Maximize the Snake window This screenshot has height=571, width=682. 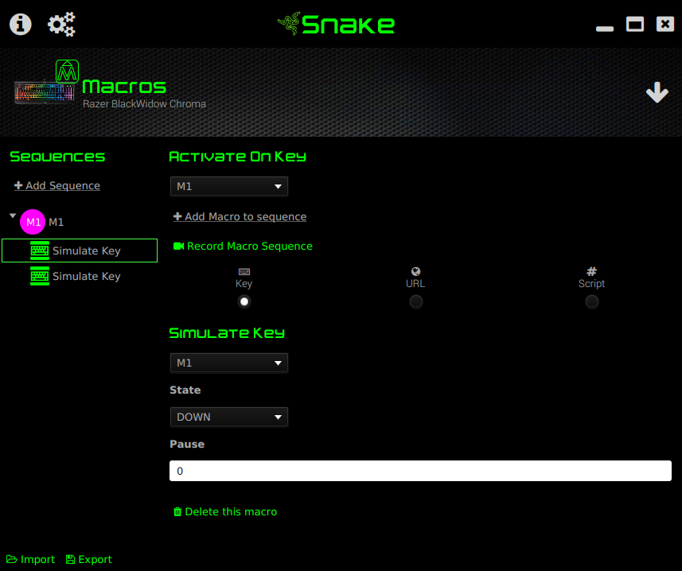pyautogui.click(x=635, y=24)
